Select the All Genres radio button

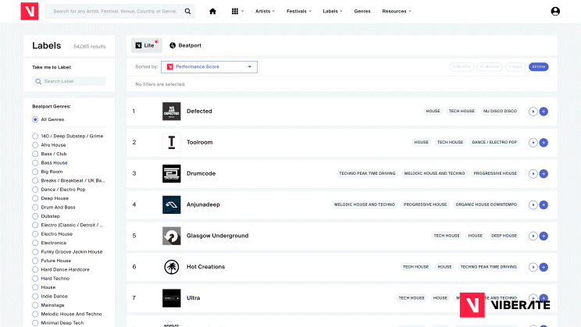pyautogui.click(x=35, y=119)
